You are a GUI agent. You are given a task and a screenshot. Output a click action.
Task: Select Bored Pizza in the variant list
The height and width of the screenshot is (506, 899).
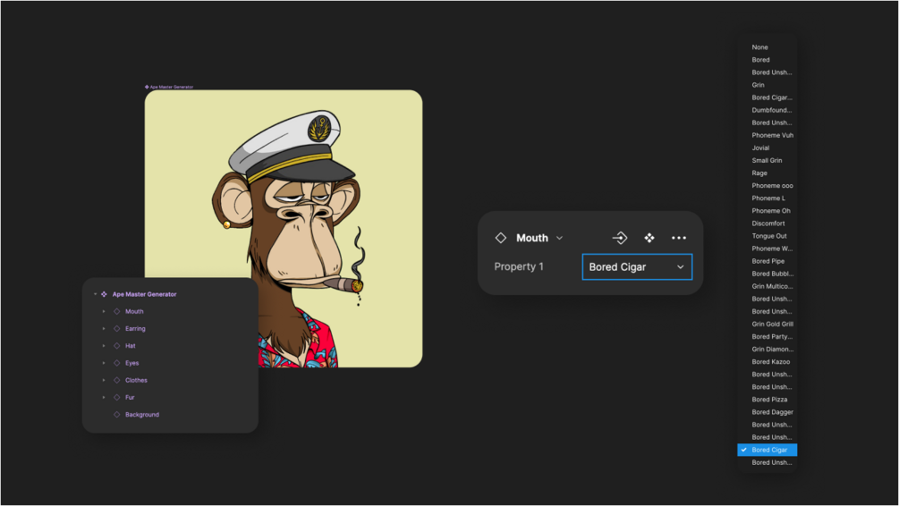(768, 400)
